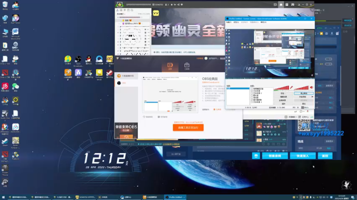357x200 pixels.
Task: Toggle the 文字来源 source checkbox
Action: tap(252, 91)
